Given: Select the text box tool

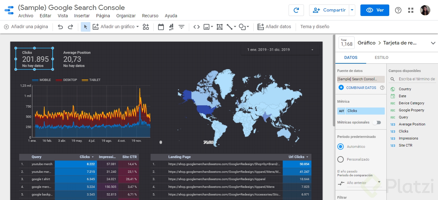Looking at the screenshot, I should click(x=219, y=27).
